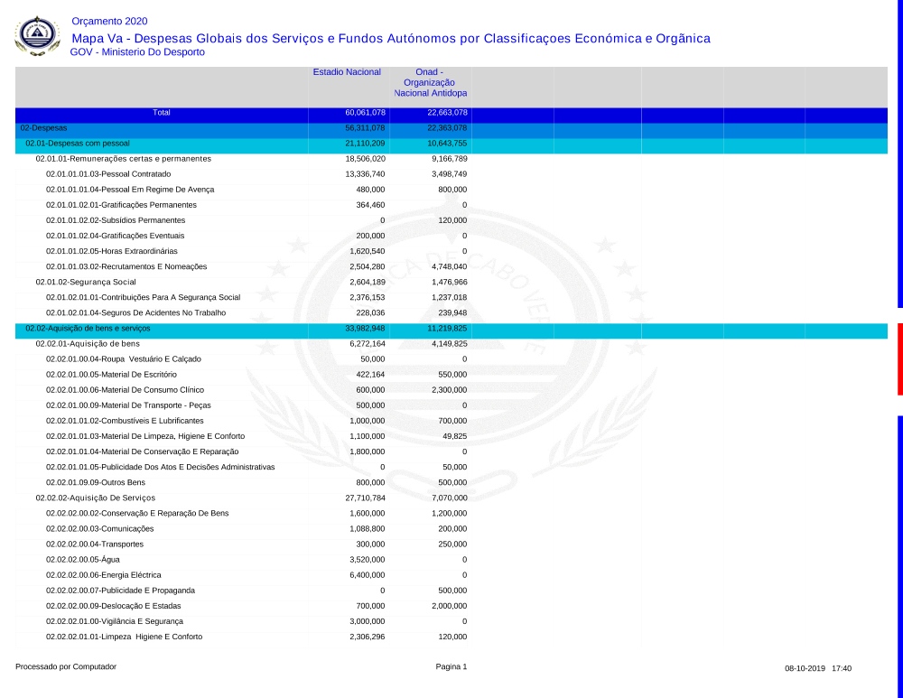Select the blue Total row label
Image resolution: width=903 pixels, height=698 pixels.
click(x=161, y=113)
